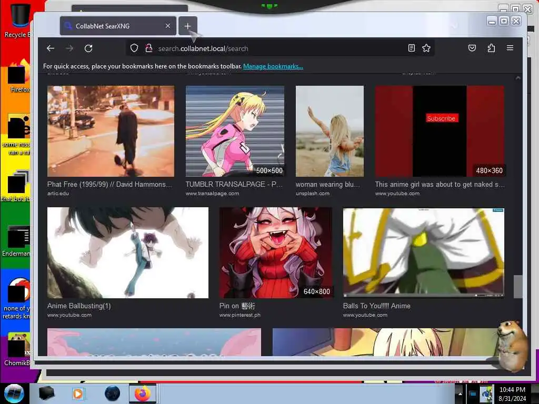Open the Anime Ballbusting(1) thumbnail

tap(128, 253)
